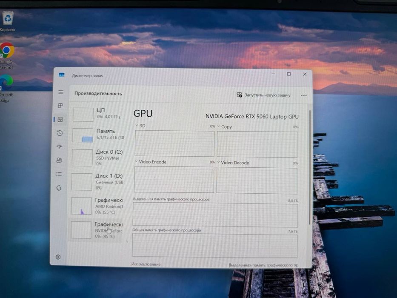397x298 pixels.
Task: Open the Video Decode graph dropdown
Action: (x=218, y=162)
